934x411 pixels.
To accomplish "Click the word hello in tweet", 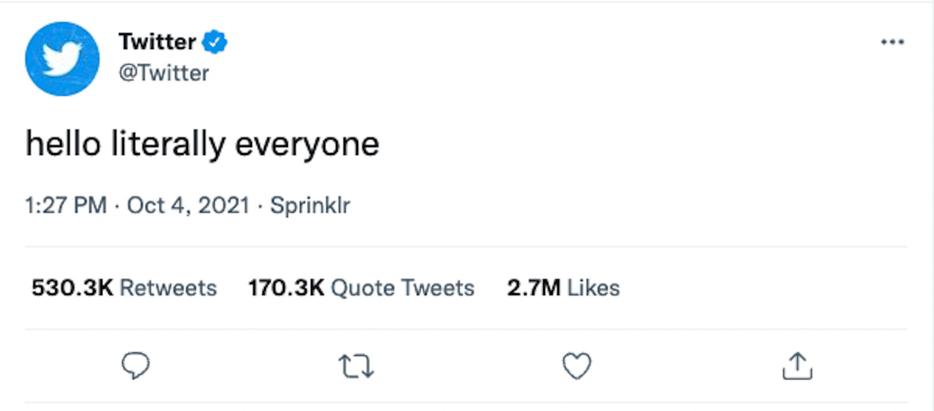I will (x=63, y=144).
